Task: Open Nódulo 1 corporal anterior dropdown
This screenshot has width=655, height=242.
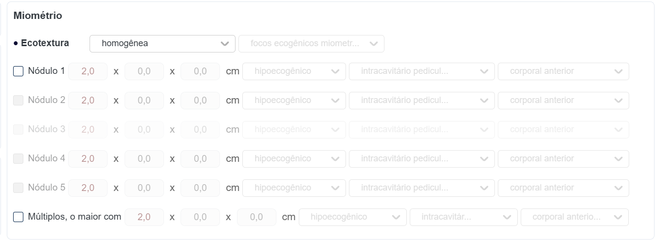Action: pos(563,71)
